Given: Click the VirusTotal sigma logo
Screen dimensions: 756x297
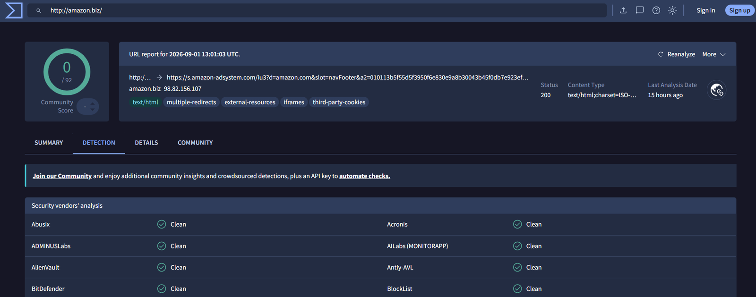Looking at the screenshot, I should pos(14,10).
